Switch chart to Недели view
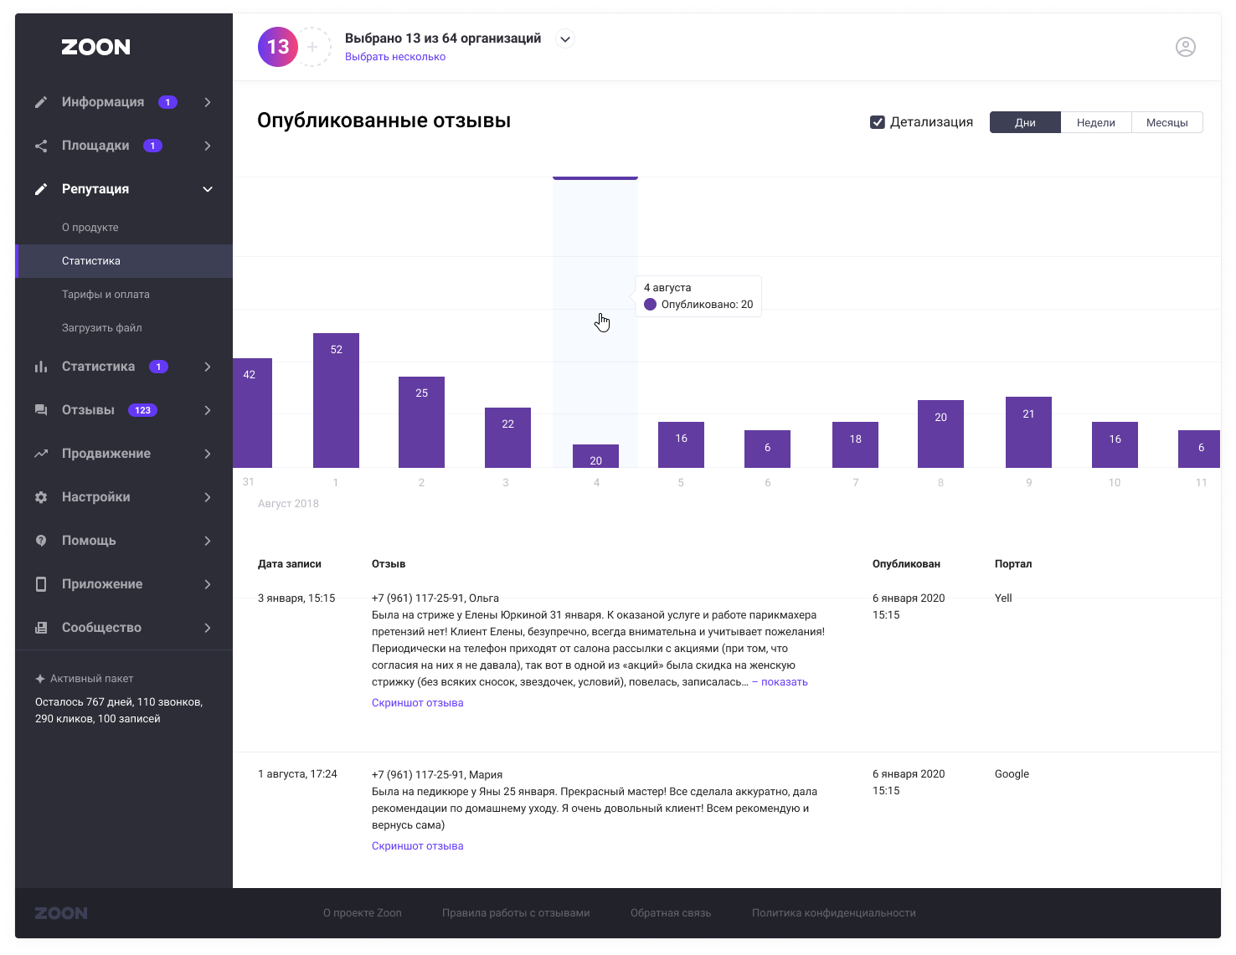The height and width of the screenshot is (955, 1236). click(1096, 122)
